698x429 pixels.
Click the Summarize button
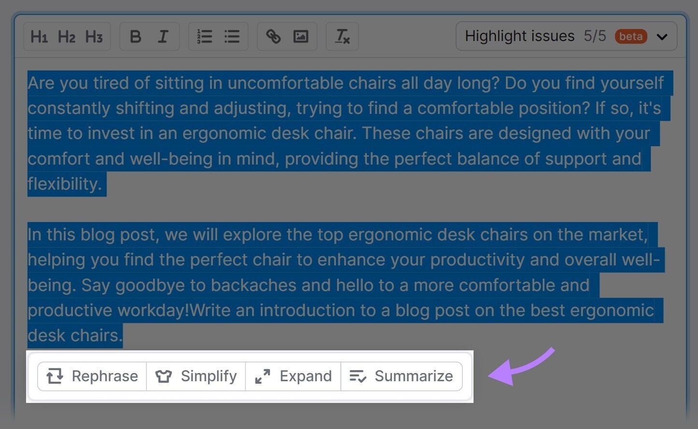click(401, 376)
